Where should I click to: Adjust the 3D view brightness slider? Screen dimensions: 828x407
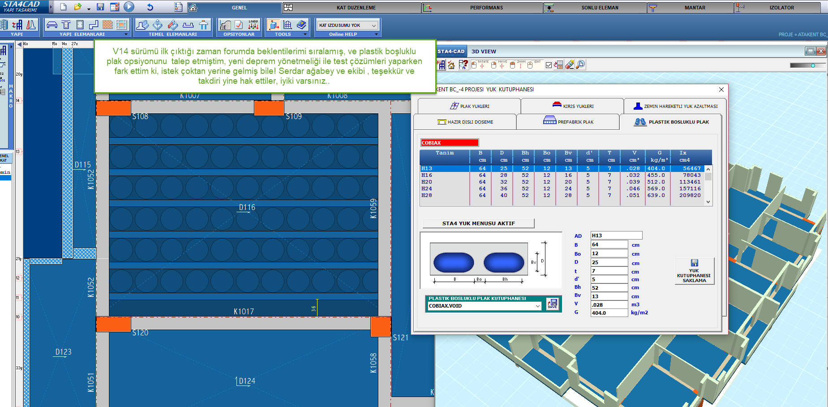click(813, 65)
